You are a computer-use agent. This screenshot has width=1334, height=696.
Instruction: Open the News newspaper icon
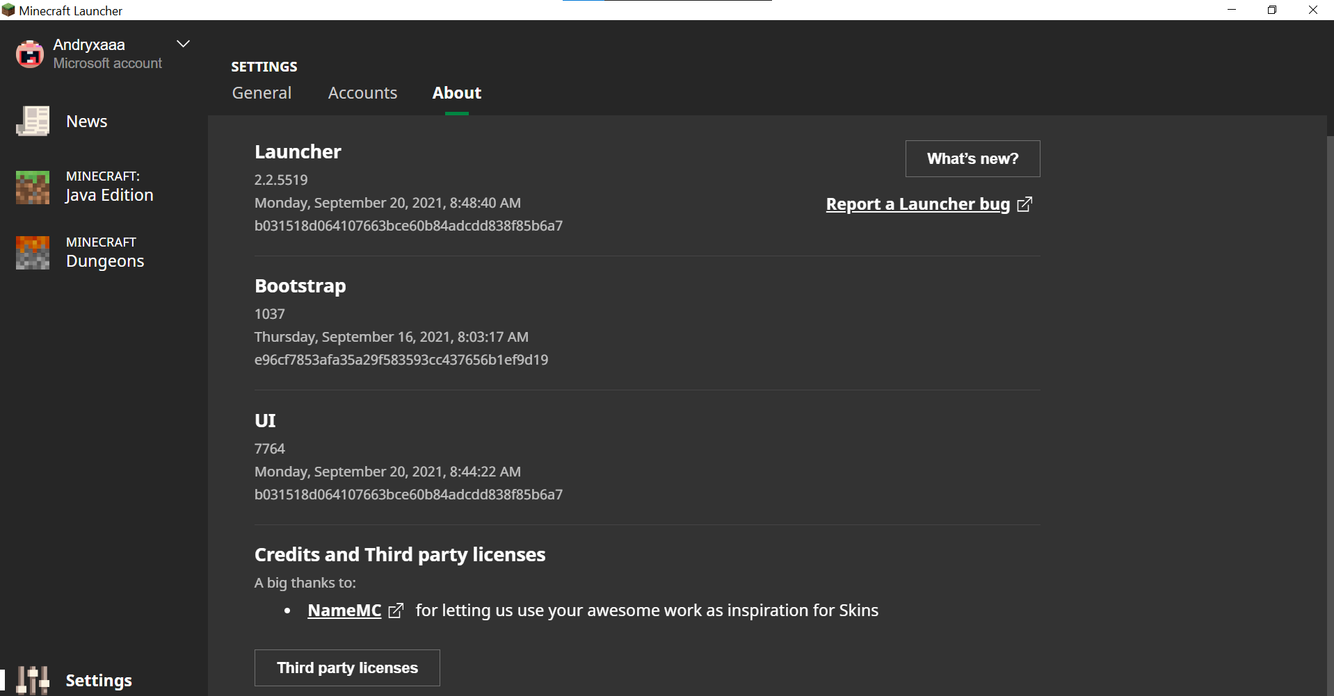[33, 122]
